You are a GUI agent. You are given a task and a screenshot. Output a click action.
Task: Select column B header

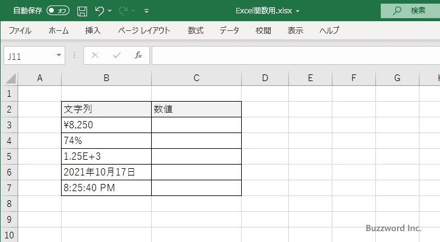coord(106,78)
